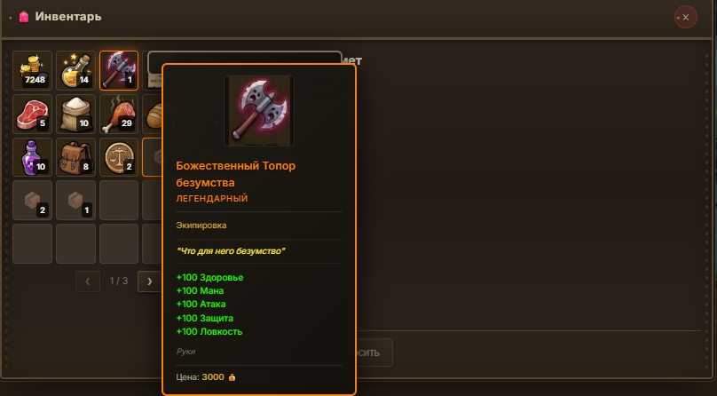Viewport: 717px width, 396px height.
Task: Click the partially hidden drop button
Action: pyautogui.click(x=374, y=352)
